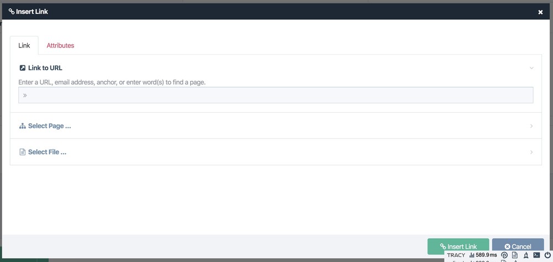
Task: Click the "Enter a URL, email address" hint text
Action: click(x=112, y=82)
